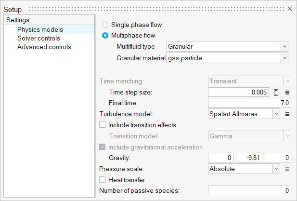Open the options menu icon for Pressure scale

287,169
